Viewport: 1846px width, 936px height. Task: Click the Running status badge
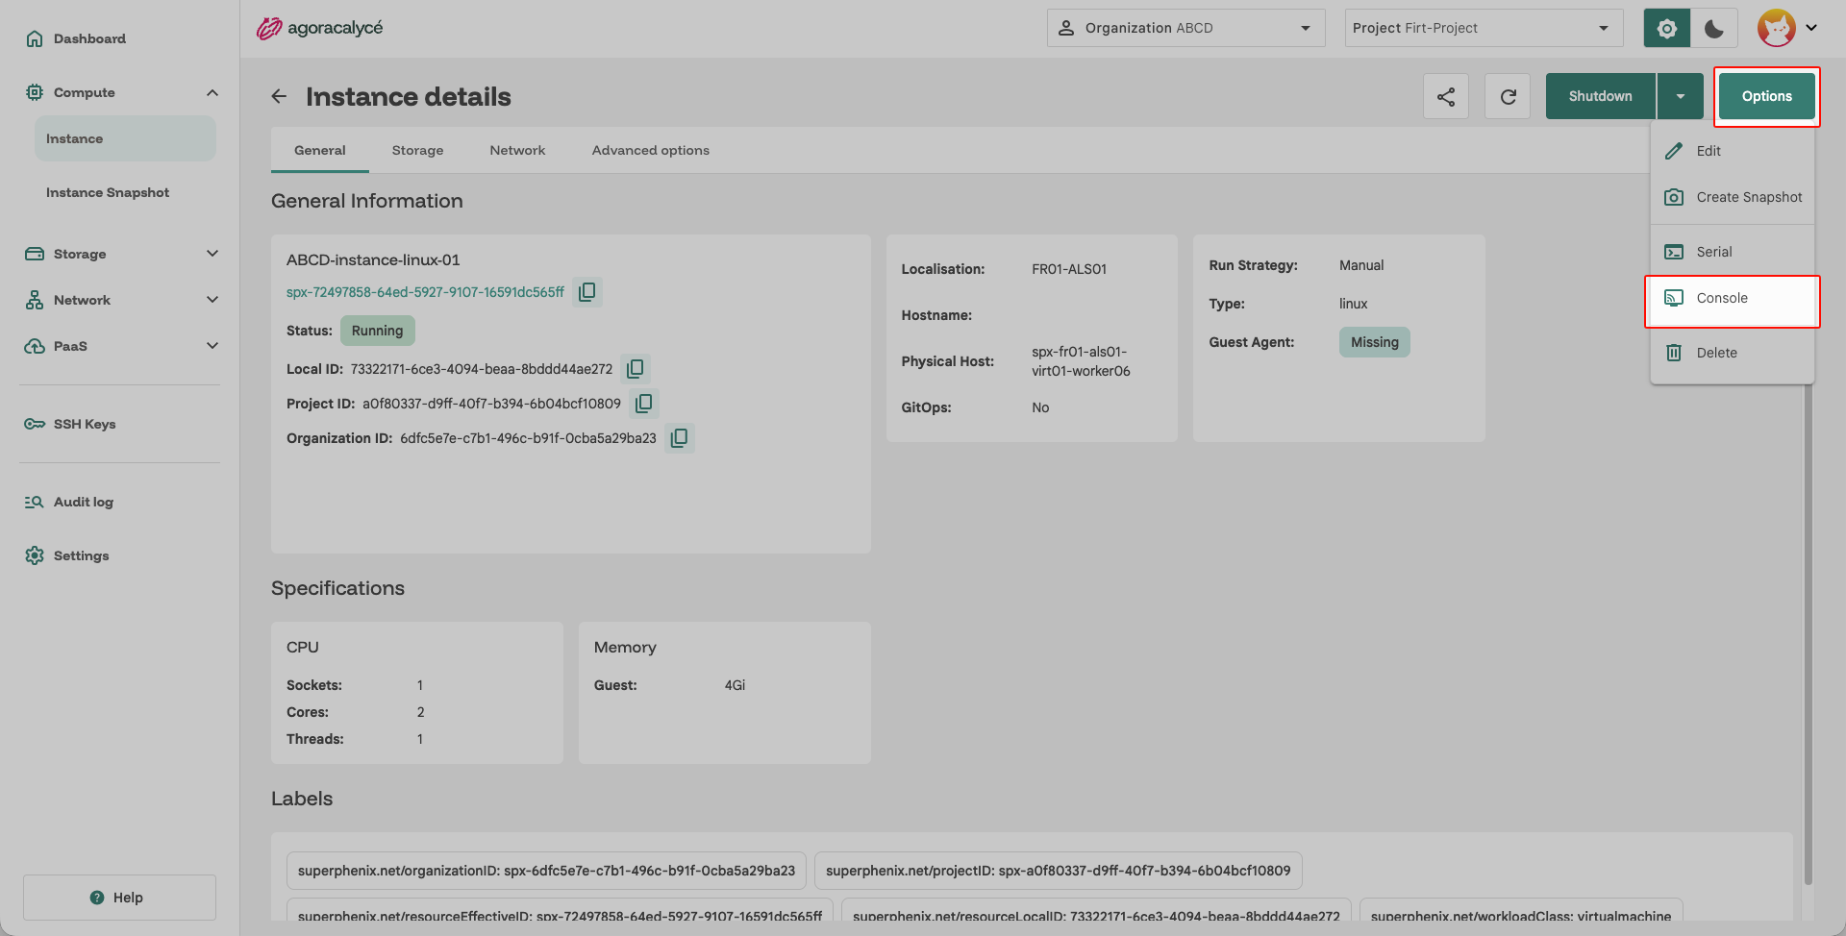378,331
